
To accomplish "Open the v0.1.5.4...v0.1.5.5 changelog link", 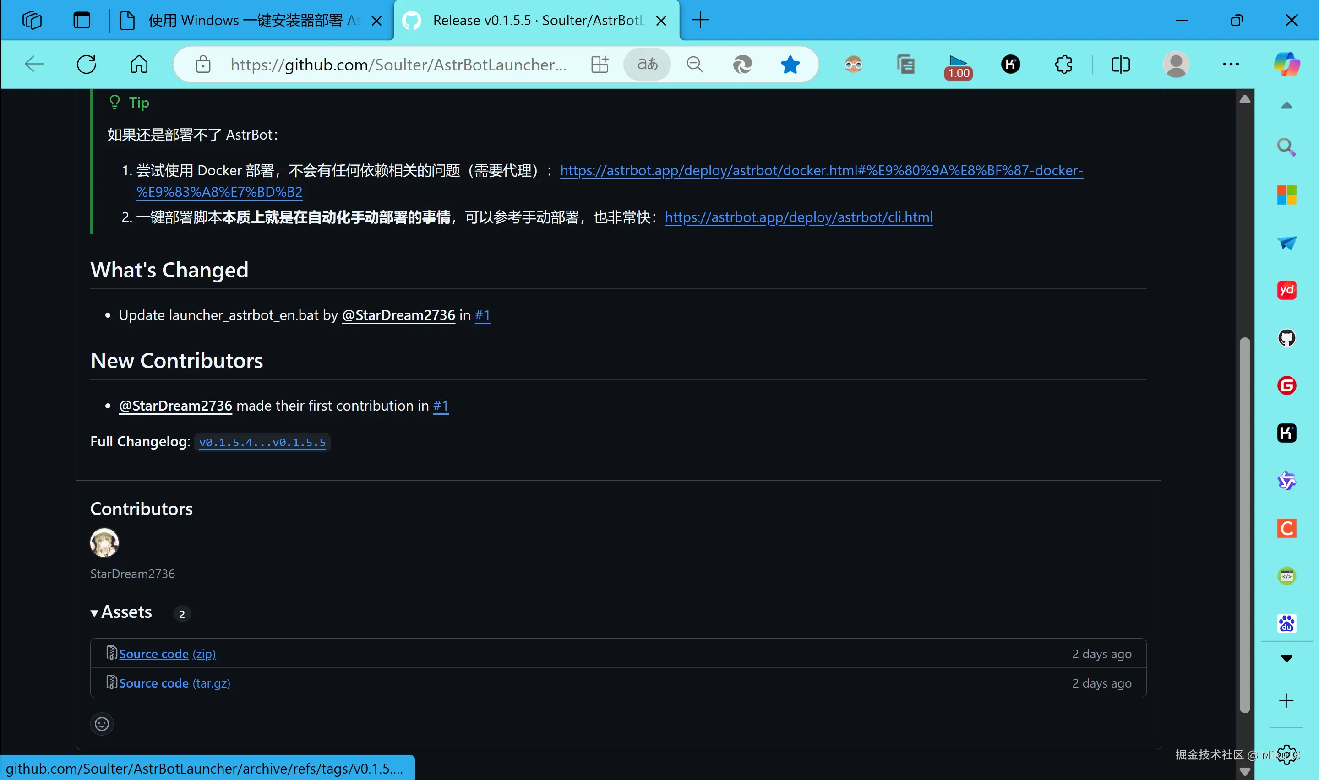I will (x=262, y=442).
